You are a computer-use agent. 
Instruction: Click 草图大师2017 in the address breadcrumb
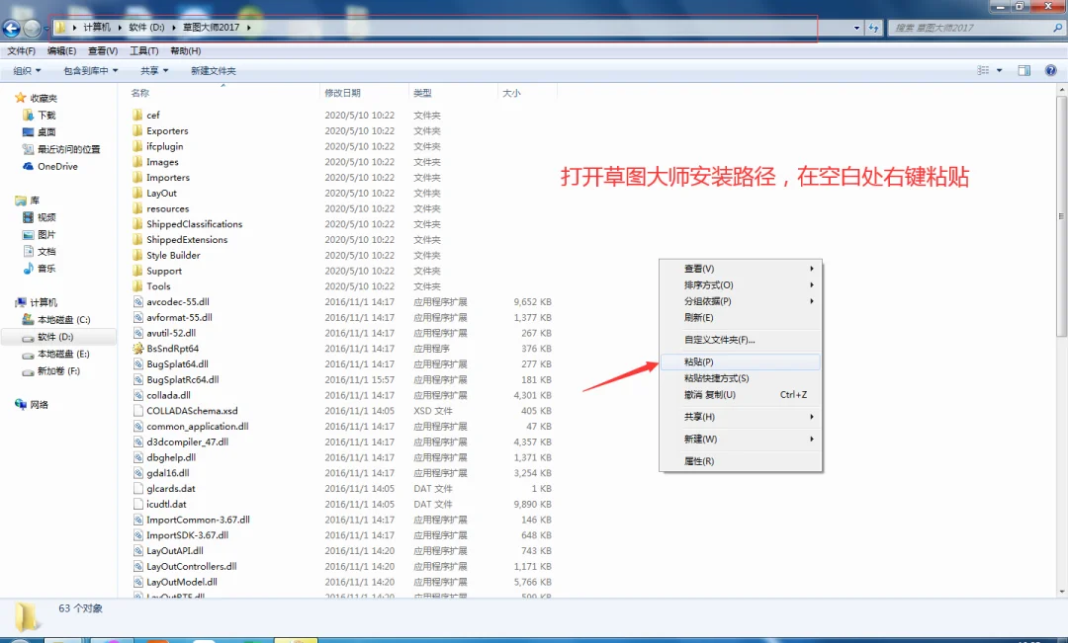(212, 28)
